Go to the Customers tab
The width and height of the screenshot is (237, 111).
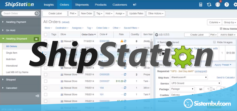120,5
